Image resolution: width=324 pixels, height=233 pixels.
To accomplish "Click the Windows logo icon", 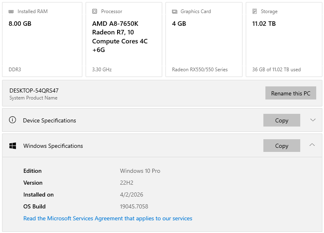I will coord(13,146).
